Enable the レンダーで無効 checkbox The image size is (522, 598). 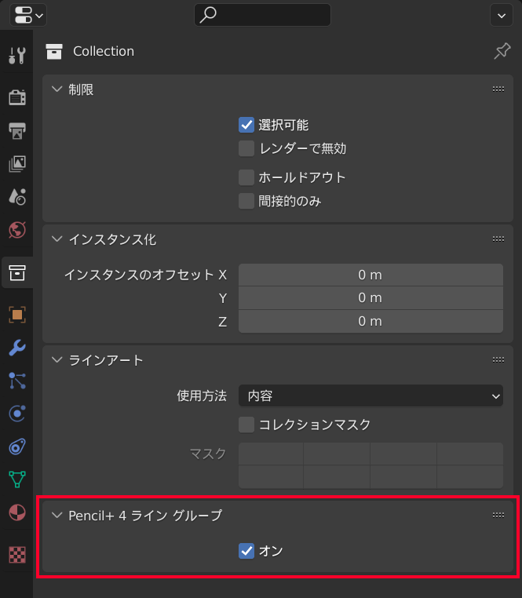point(246,148)
